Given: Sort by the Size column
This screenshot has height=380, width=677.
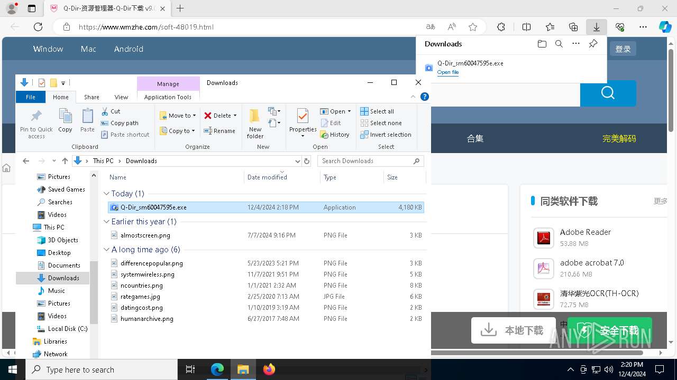Looking at the screenshot, I should (405, 177).
